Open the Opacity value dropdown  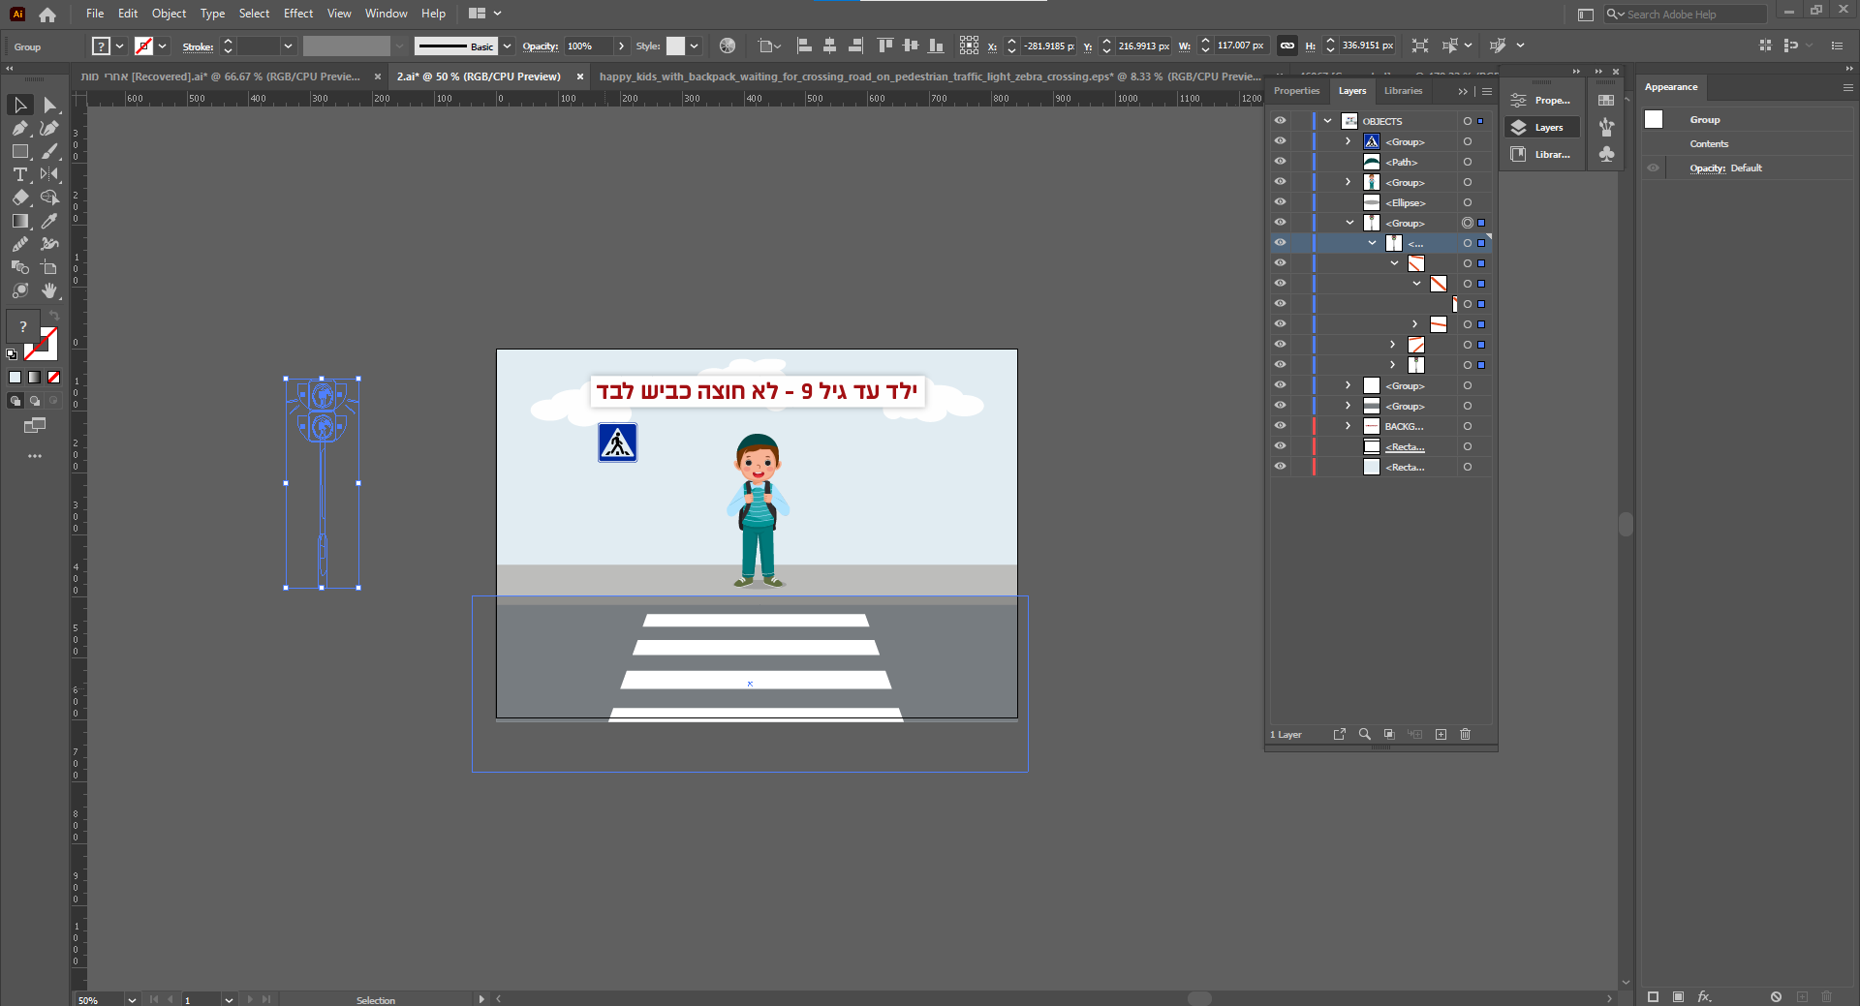tap(621, 46)
